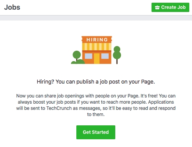Click the word TechCrunch in the description
192x147 pixels.
tap(59, 108)
